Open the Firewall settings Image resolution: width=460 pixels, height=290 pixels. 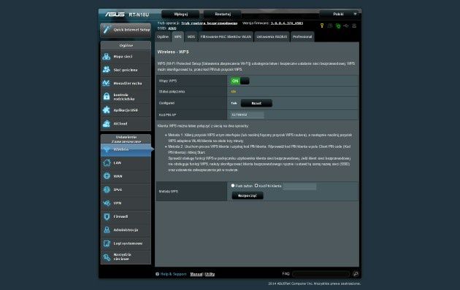point(126,216)
